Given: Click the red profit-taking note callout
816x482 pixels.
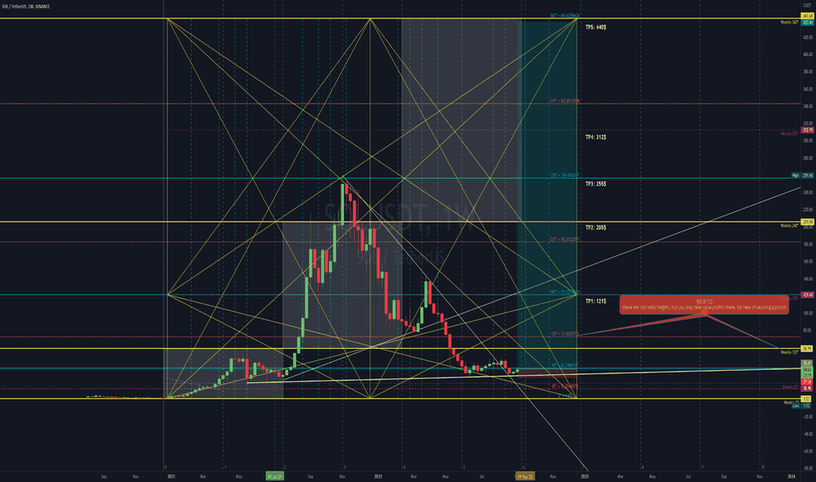Looking at the screenshot, I should coord(704,305).
